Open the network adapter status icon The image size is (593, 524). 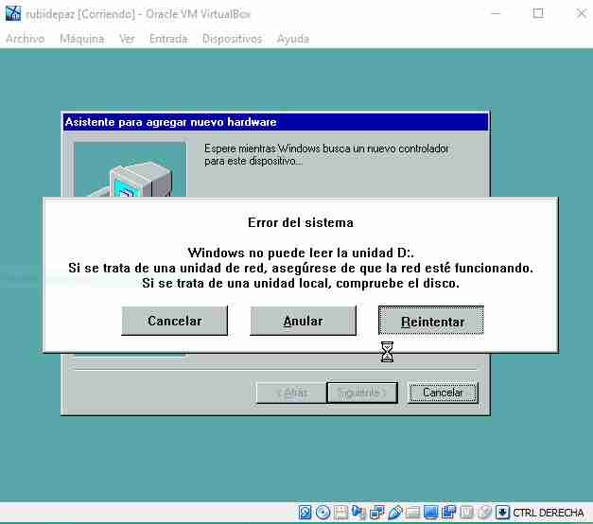click(x=377, y=513)
